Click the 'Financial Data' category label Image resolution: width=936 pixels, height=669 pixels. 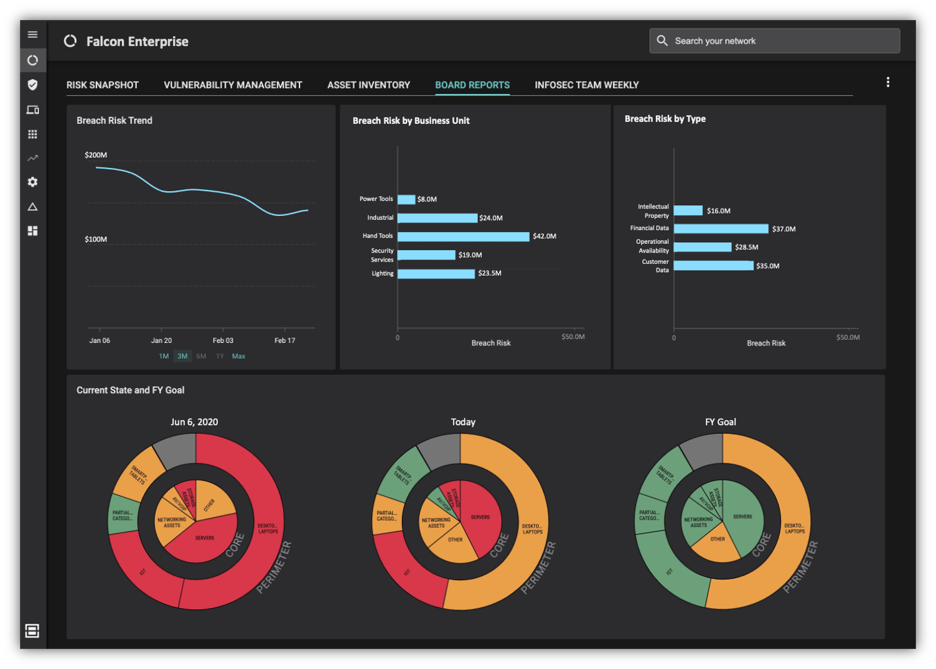pos(650,228)
